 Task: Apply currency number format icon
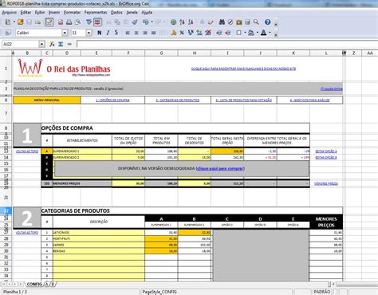(174, 33)
